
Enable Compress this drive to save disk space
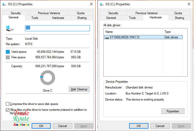point(7,104)
